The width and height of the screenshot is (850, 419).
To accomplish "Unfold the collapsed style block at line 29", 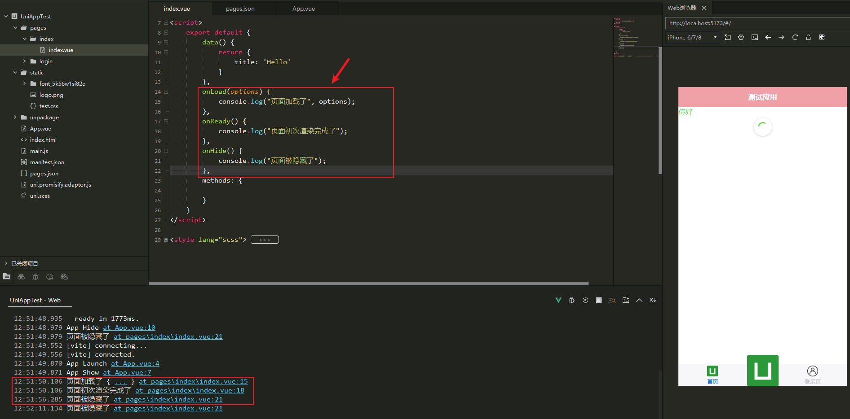I will point(166,240).
